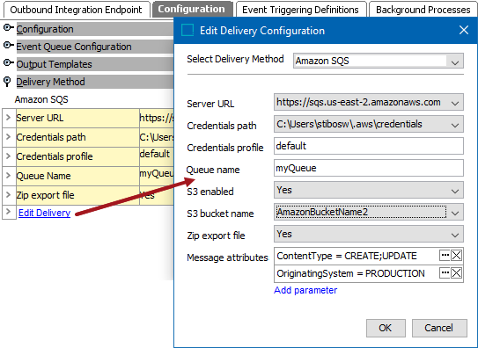
Task: Select the Credentials profile table cell
Action: 77,156
